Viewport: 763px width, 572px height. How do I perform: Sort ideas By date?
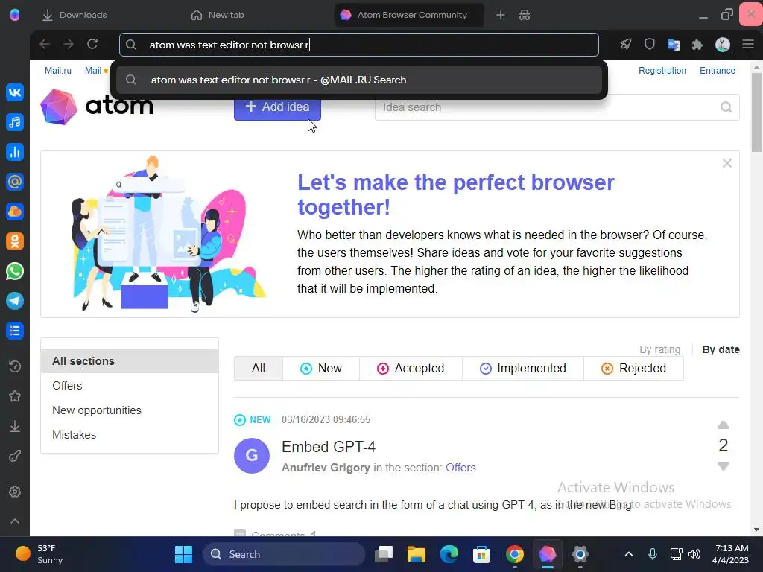pyautogui.click(x=721, y=349)
